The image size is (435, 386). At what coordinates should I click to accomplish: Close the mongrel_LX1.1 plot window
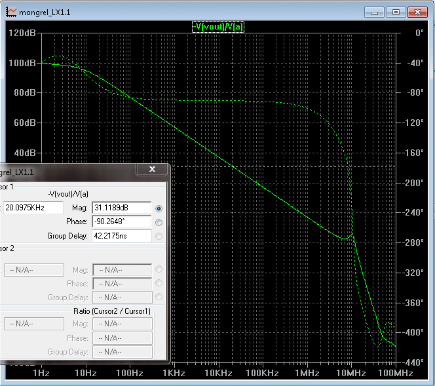(x=417, y=12)
